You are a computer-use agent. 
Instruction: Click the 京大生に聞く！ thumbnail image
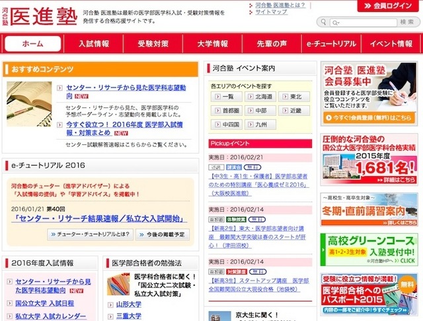(219, 316)
